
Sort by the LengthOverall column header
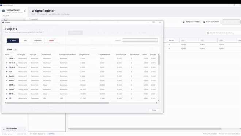(84, 54)
